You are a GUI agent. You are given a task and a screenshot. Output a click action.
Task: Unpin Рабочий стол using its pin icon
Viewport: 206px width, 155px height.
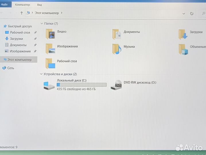click(x=35, y=32)
